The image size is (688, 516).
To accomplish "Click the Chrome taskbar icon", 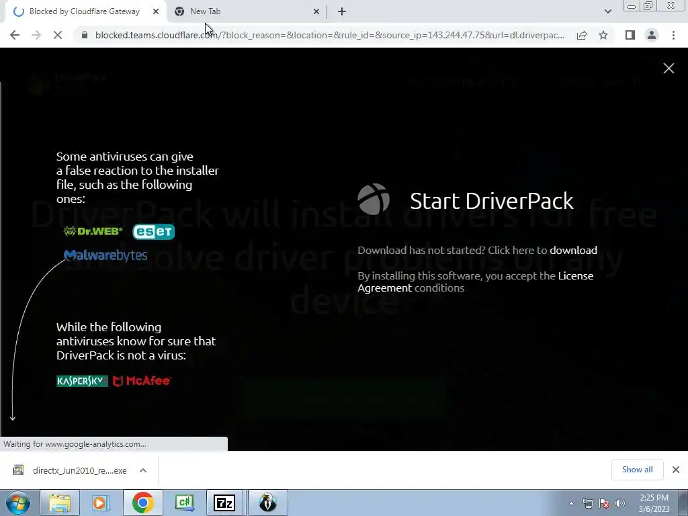I will click(142, 503).
